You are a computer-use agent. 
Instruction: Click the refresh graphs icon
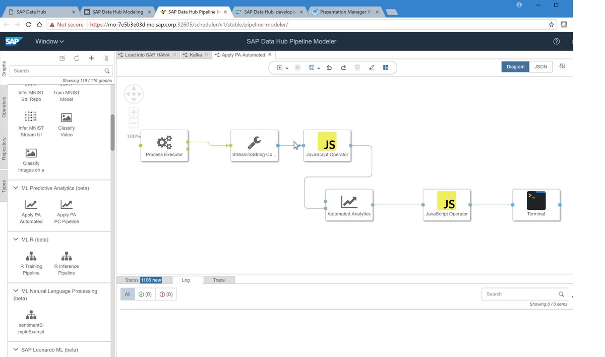click(77, 58)
